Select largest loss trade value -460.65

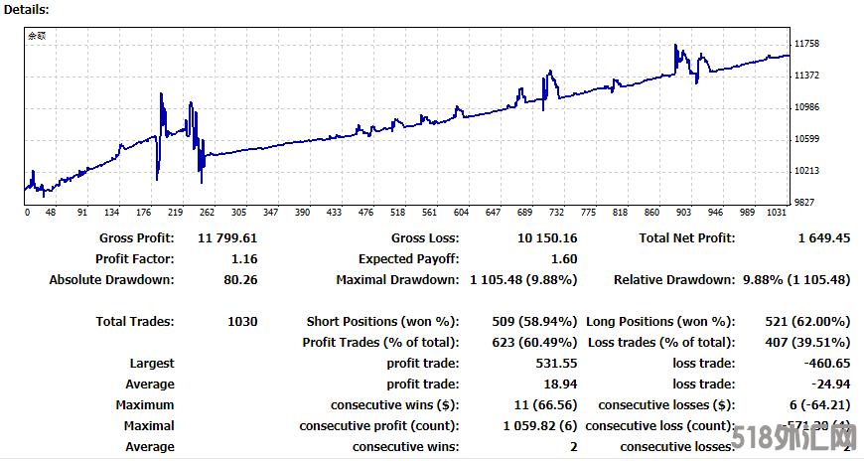click(827, 364)
